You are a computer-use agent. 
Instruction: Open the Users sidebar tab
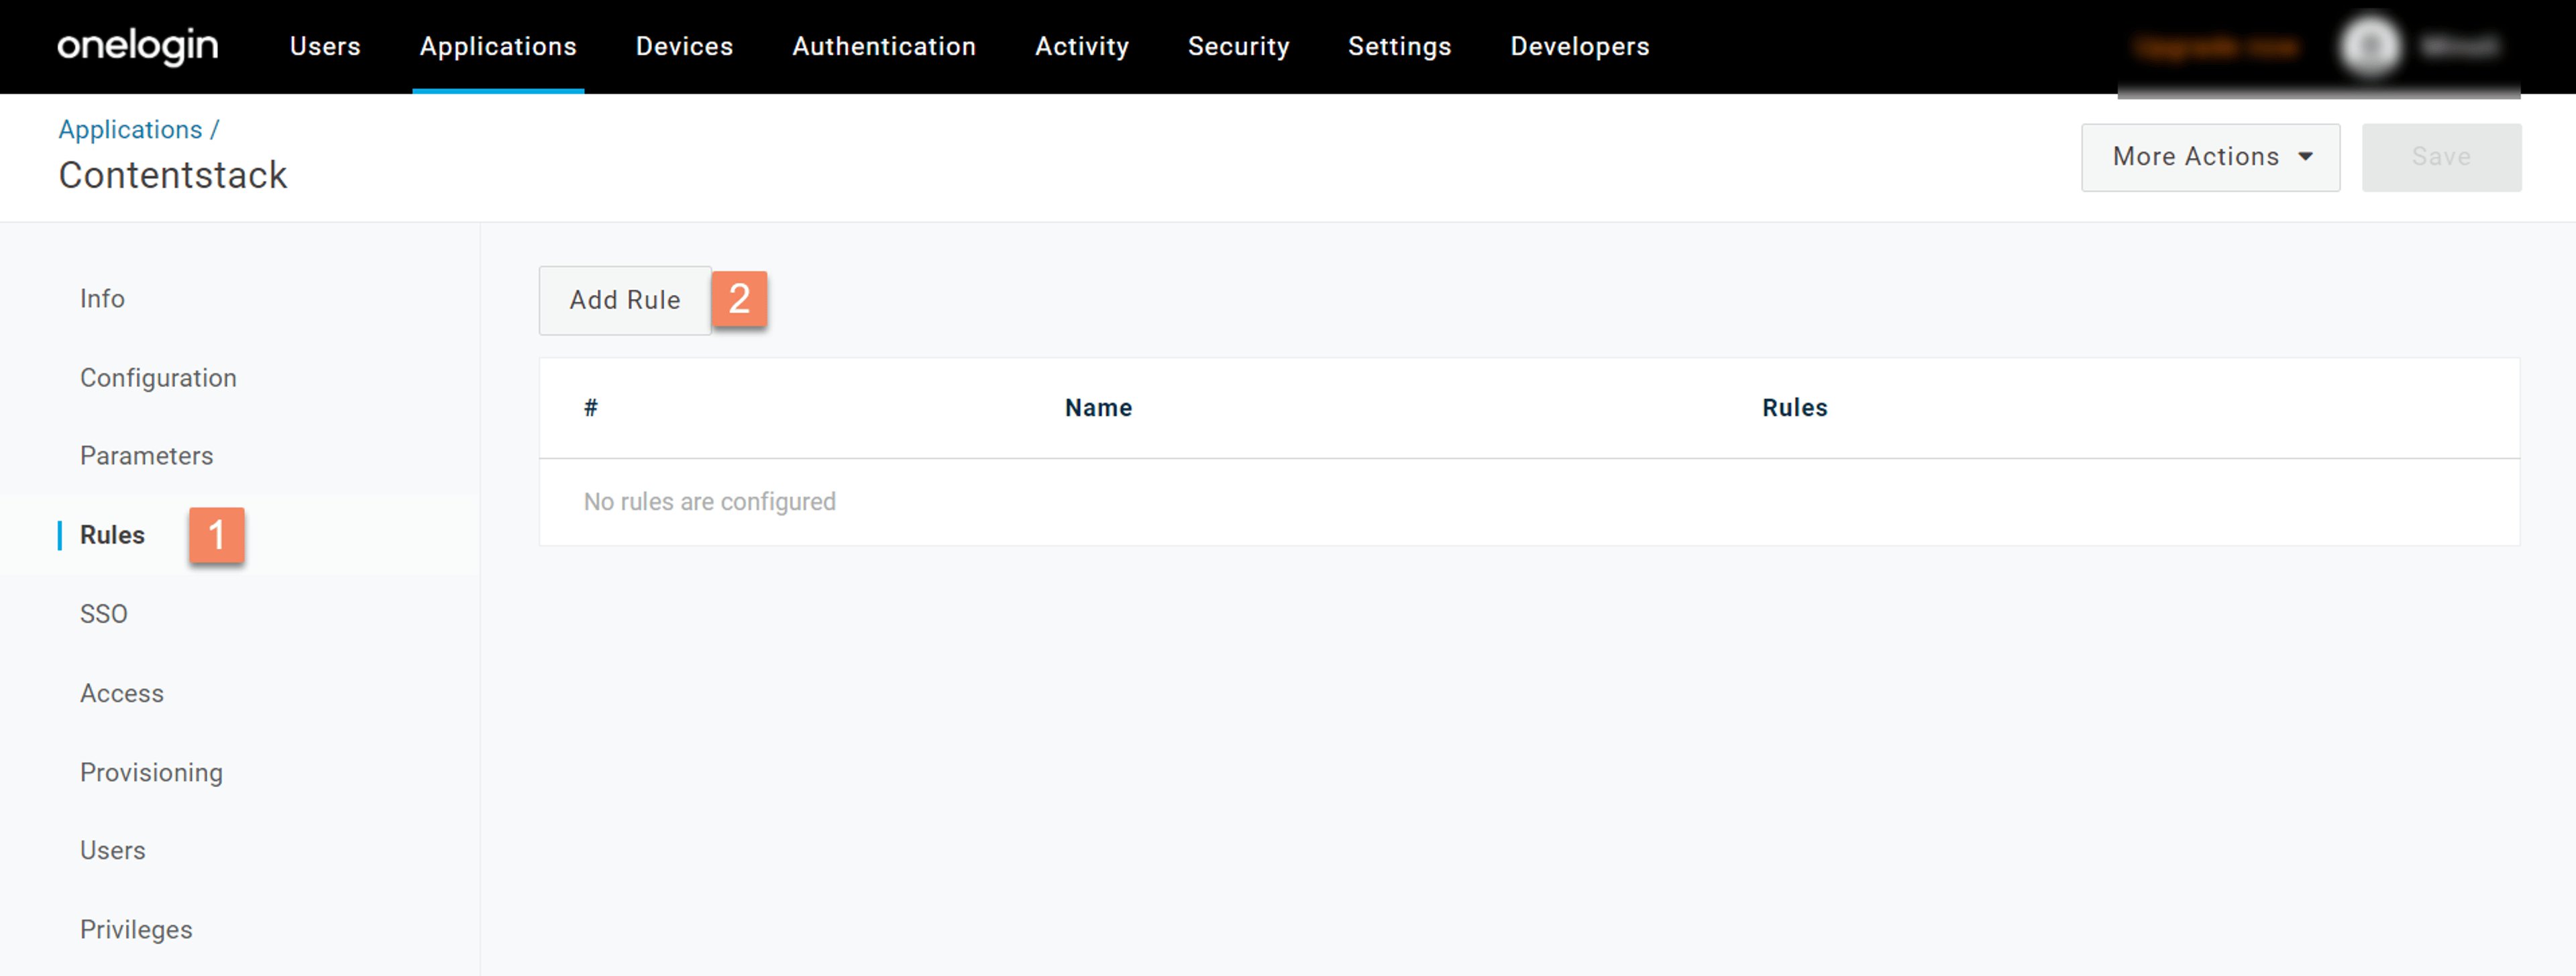(112, 850)
